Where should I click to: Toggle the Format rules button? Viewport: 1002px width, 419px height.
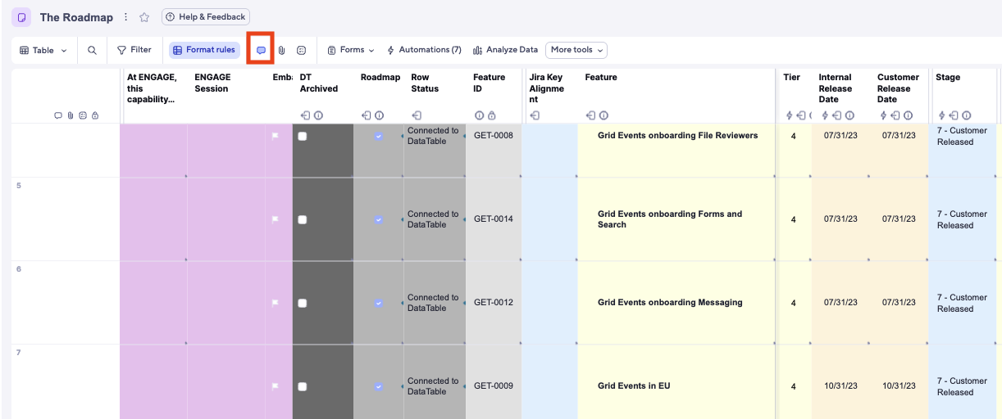[204, 50]
